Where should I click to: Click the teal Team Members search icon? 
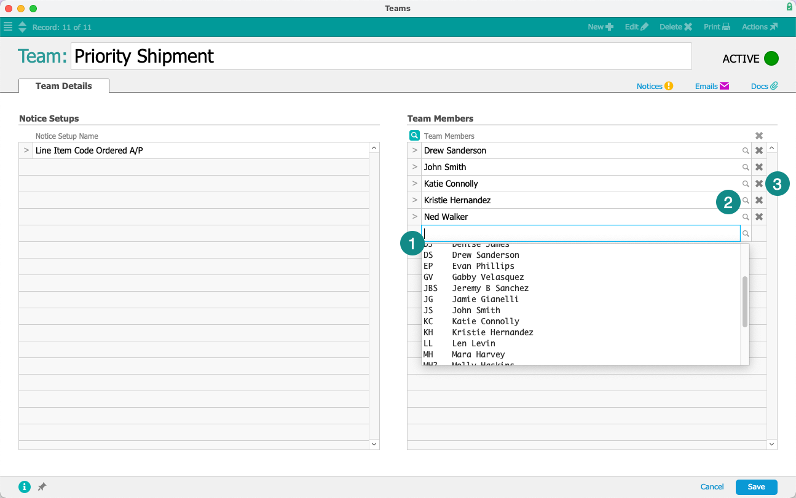[414, 136]
